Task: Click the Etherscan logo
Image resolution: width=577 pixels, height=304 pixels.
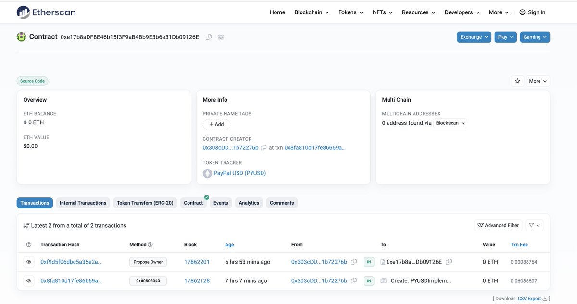Action: [x=46, y=12]
